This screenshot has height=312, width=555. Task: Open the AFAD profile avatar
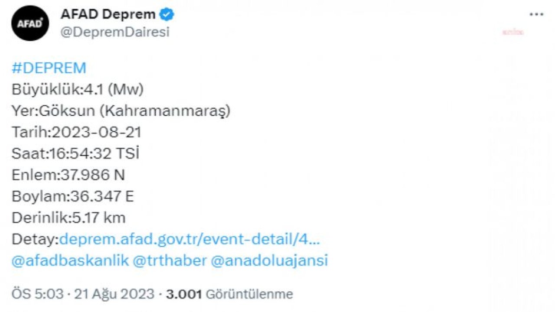pos(30,23)
